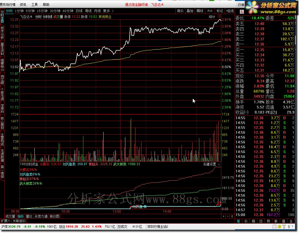Image resolution: width=299 pixels, height=233 pixels.
Task: Click the 14:56 73.2万 trade row
Action: [x=265, y=190]
